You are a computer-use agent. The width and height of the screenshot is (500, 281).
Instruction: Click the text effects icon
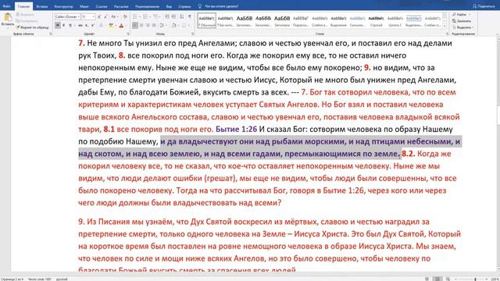point(102,25)
